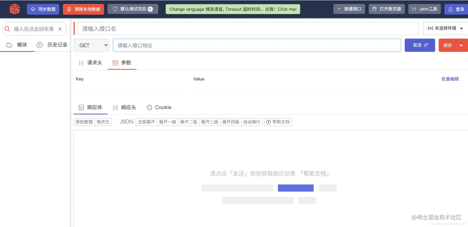Viewport: 468px width, 227px height.
Task: Click the cookie icon beside Cookie
Action: tap(149, 107)
